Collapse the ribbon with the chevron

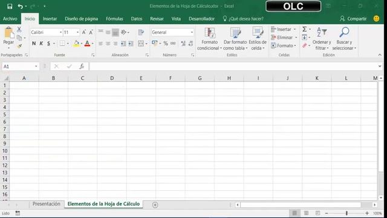point(380,55)
